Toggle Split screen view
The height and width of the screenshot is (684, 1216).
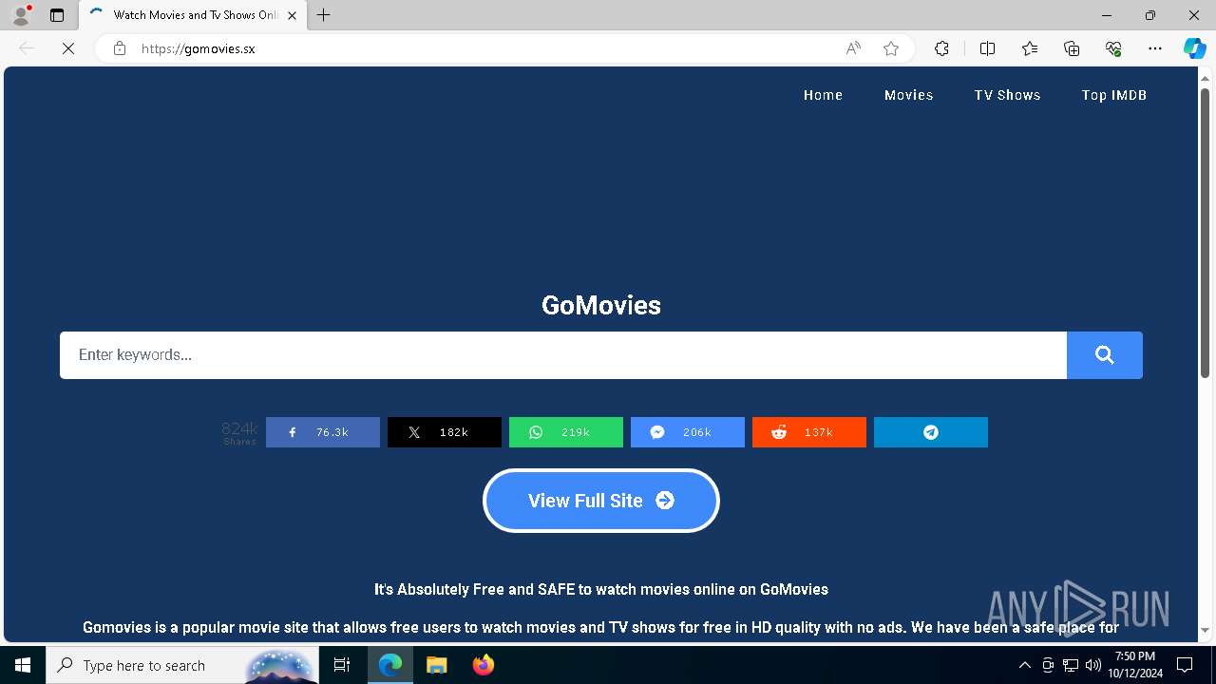987,48
